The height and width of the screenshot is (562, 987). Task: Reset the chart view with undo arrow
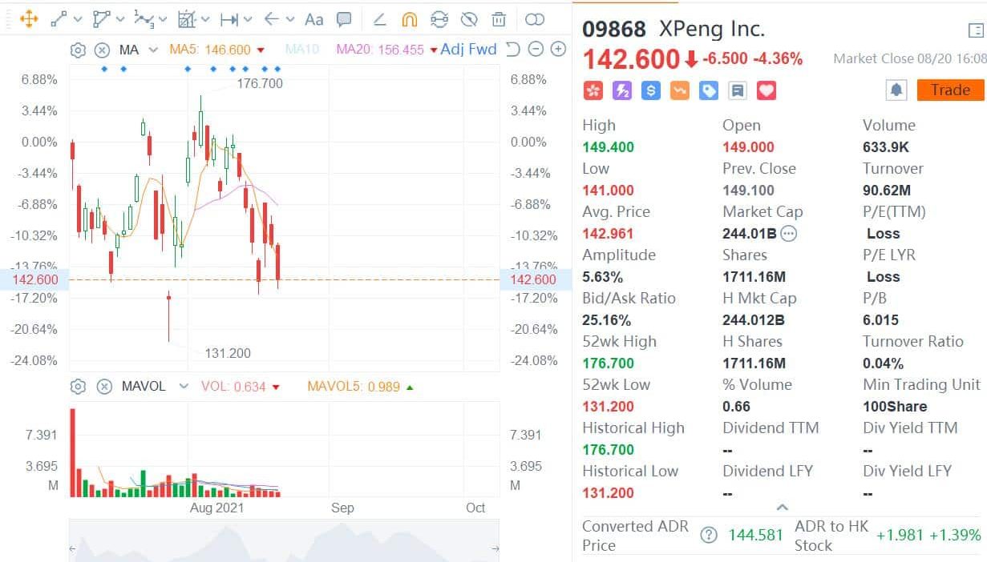point(514,50)
